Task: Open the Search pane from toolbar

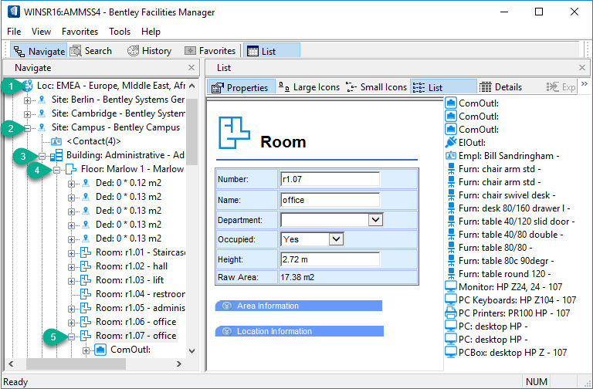Action: [91, 51]
